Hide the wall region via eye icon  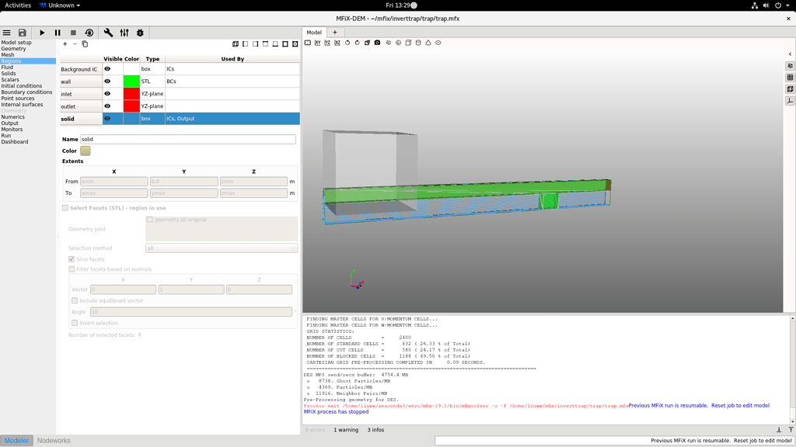click(x=107, y=81)
